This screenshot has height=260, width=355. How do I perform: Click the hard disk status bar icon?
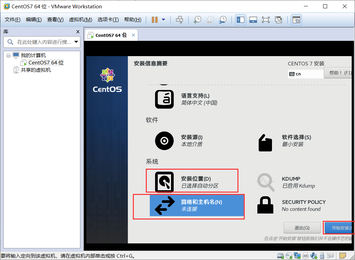(x=281, y=256)
